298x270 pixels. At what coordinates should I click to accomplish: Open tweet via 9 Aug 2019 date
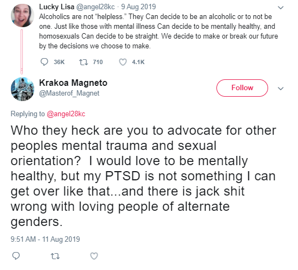pos(139,7)
